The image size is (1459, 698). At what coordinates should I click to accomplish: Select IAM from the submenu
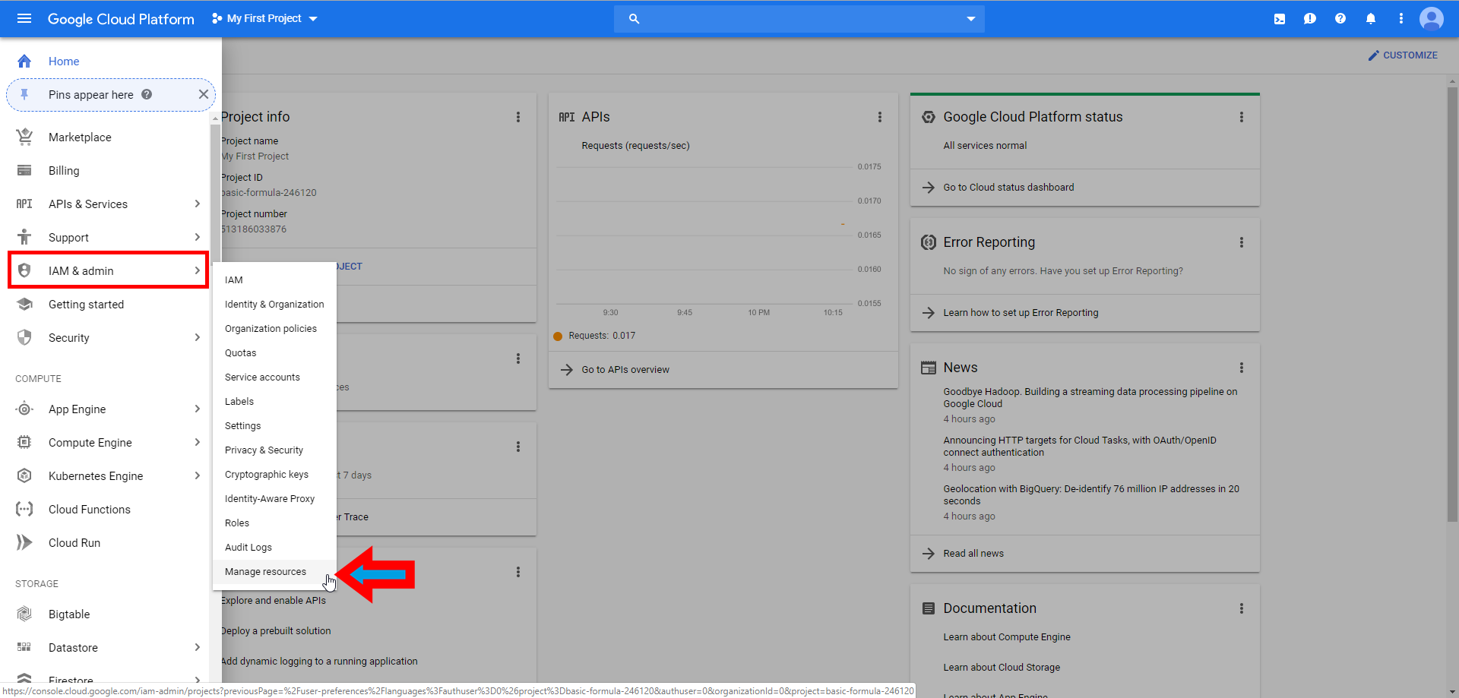[x=274, y=280]
